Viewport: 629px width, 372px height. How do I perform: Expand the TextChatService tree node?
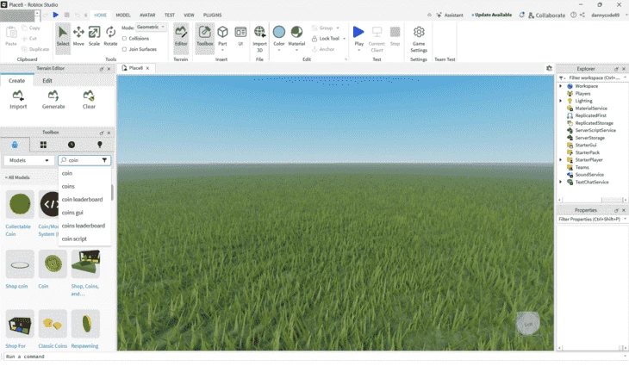[x=561, y=182]
